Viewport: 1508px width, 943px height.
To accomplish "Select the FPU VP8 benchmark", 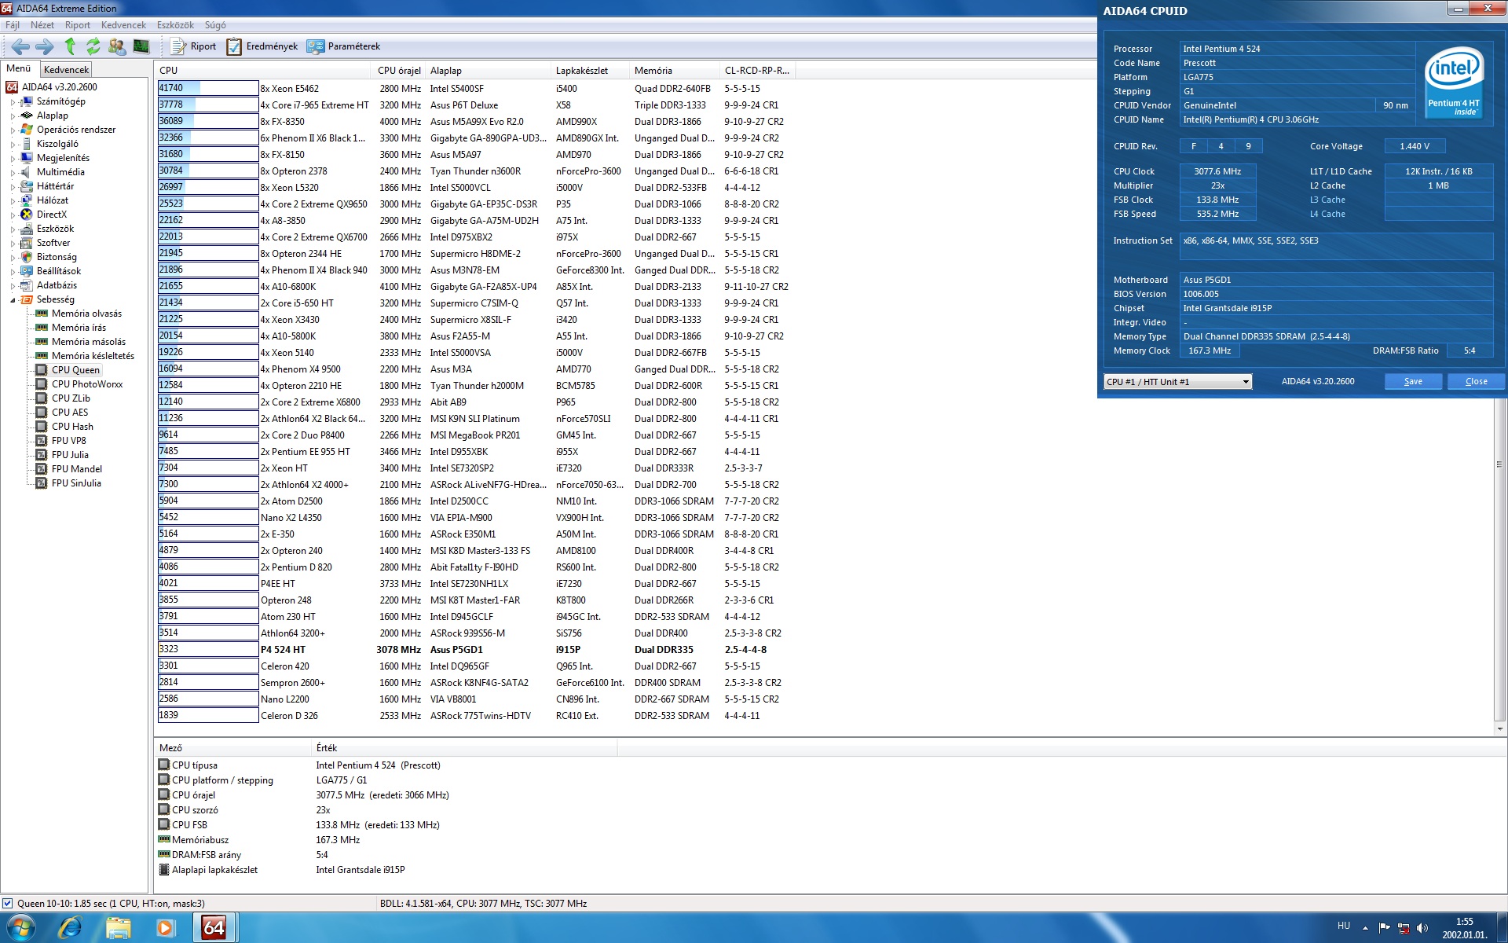I will pyautogui.click(x=69, y=441).
